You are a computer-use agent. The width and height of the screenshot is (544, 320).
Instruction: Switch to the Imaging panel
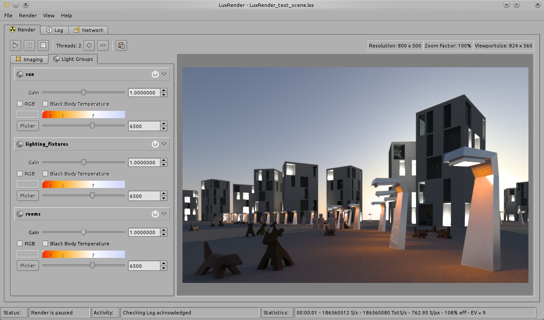pyautogui.click(x=29, y=59)
